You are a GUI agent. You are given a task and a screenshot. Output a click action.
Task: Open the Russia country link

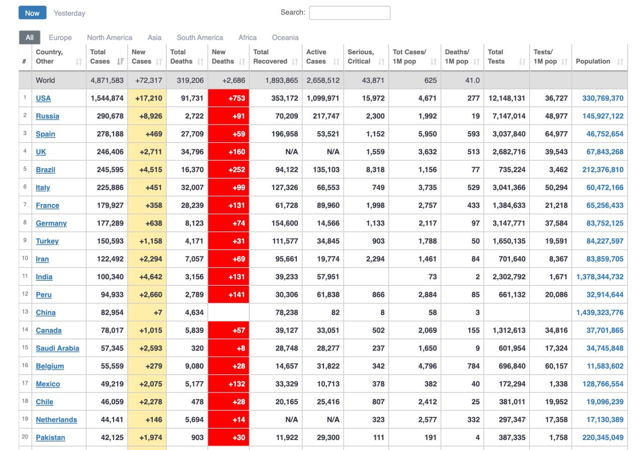47,116
